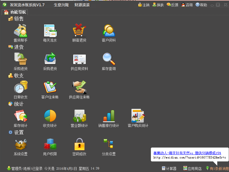Open 库存查询 magnifier icon
This screenshot has width=229, height=172.
click(109, 59)
